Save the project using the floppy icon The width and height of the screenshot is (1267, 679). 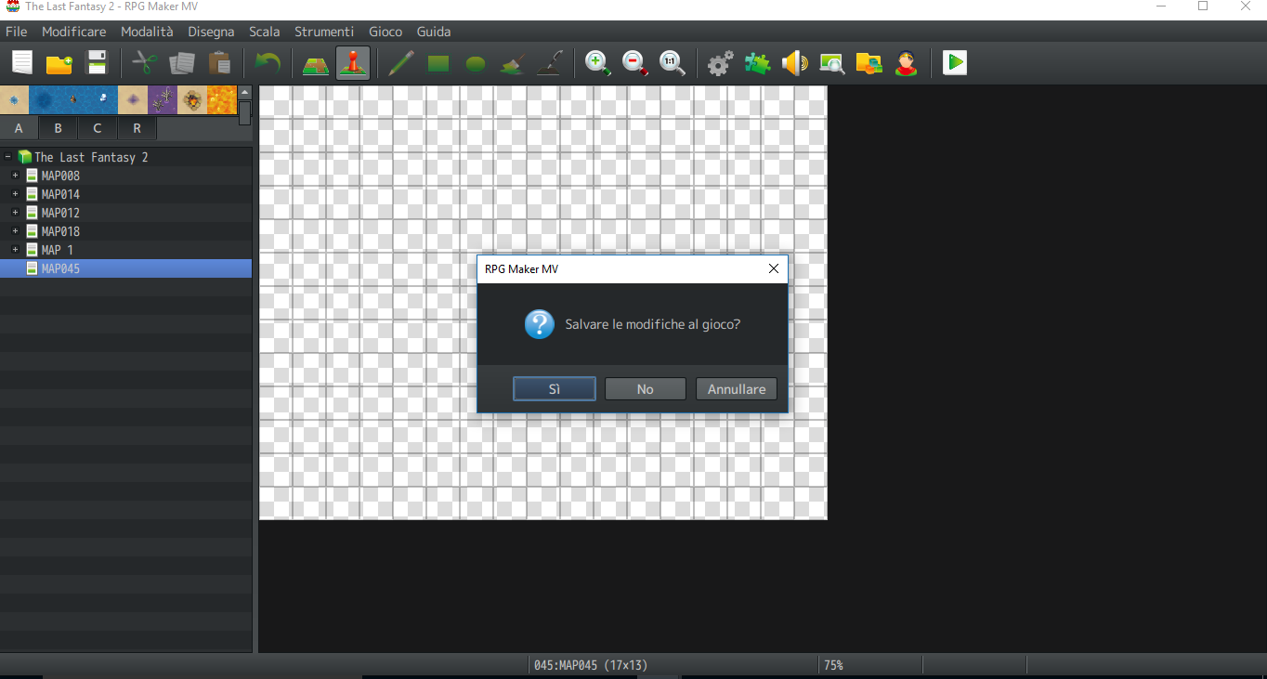(98, 63)
